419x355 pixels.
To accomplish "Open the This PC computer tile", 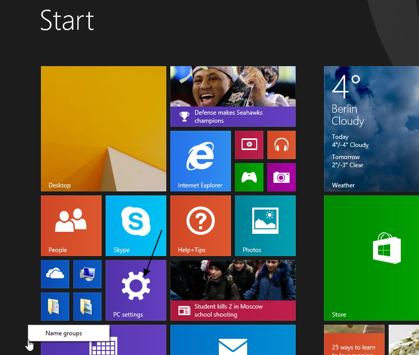I will (x=87, y=274).
